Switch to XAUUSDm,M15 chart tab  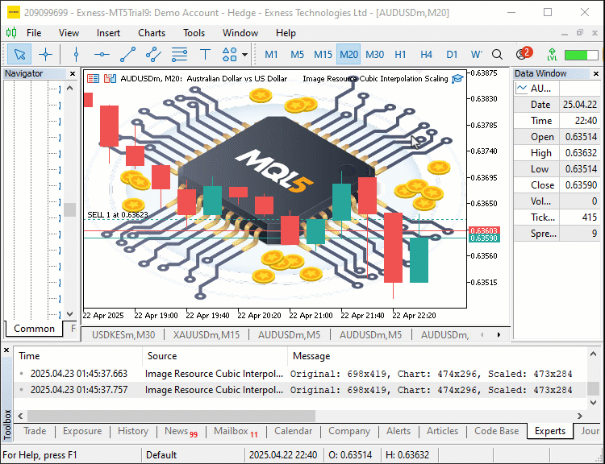pos(207,335)
